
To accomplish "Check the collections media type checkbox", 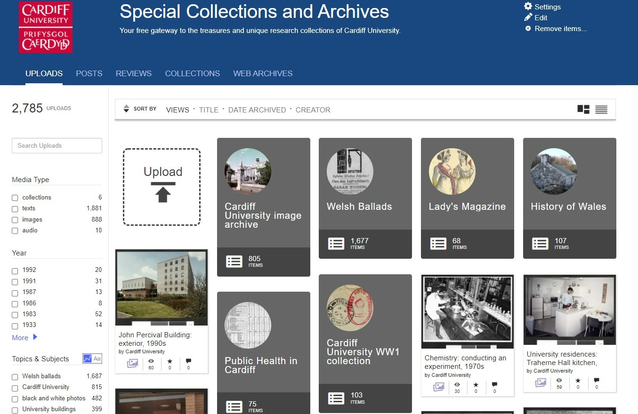I will click(x=15, y=198).
